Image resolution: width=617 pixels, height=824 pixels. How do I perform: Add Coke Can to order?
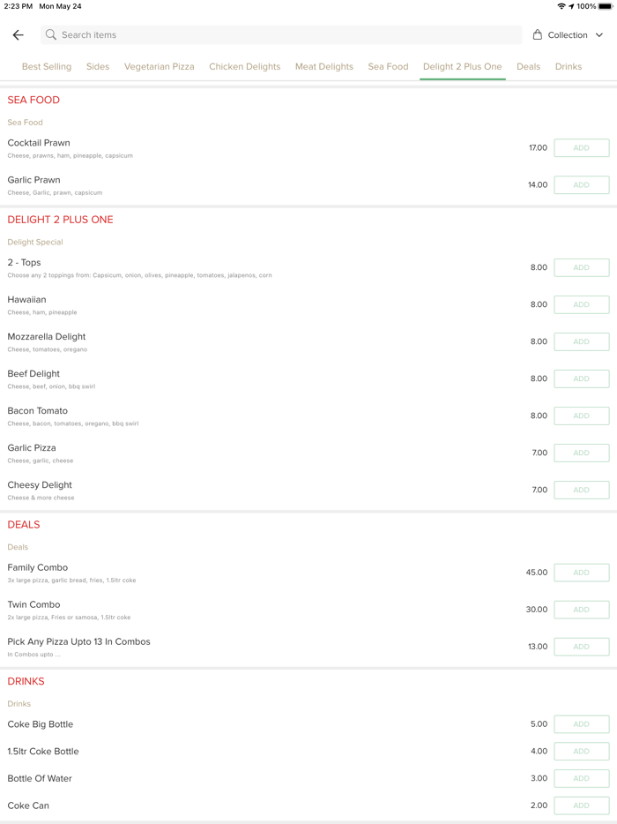point(581,805)
